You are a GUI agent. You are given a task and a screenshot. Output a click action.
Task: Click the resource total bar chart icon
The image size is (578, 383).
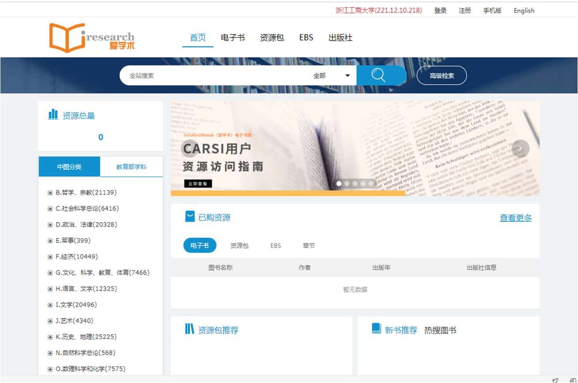[x=53, y=115]
